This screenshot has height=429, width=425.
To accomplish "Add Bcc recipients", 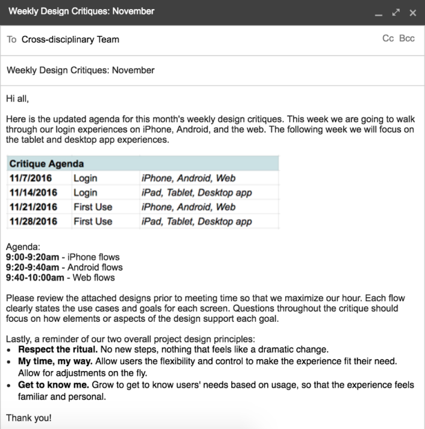I will [x=407, y=39].
